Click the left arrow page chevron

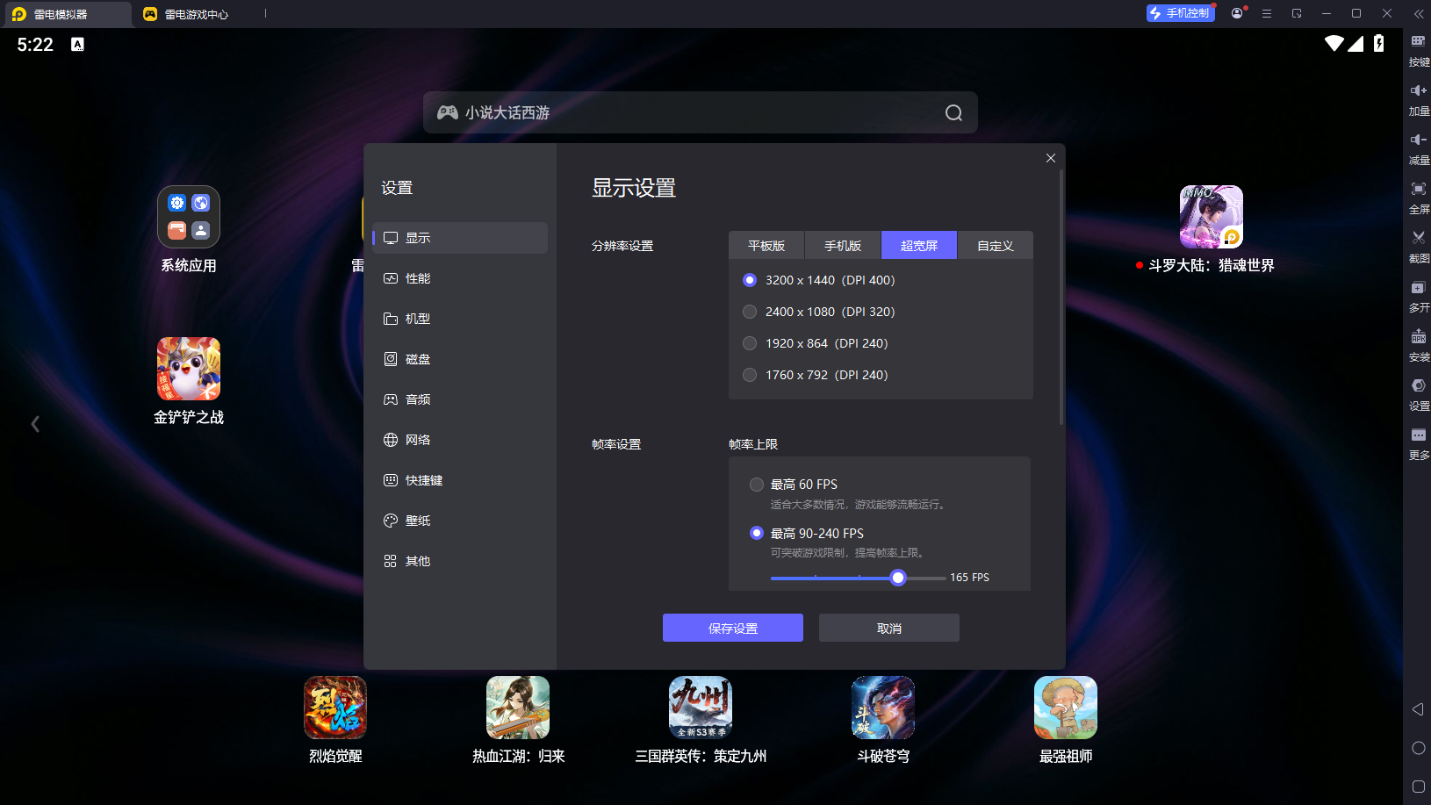point(35,424)
